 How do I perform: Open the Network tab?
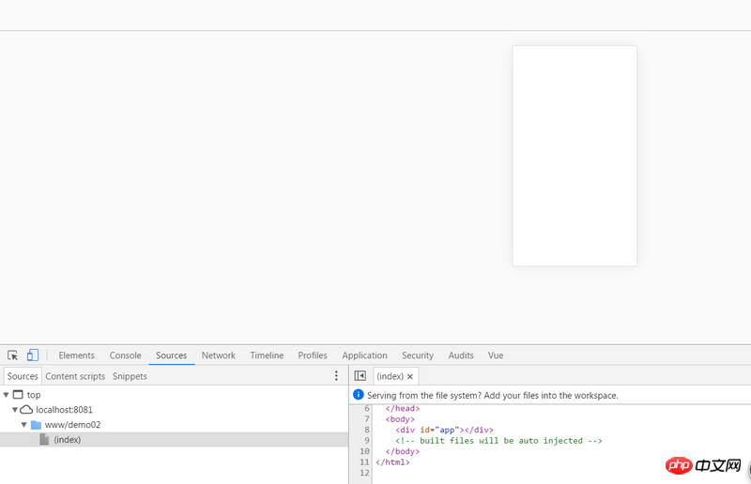(x=219, y=355)
